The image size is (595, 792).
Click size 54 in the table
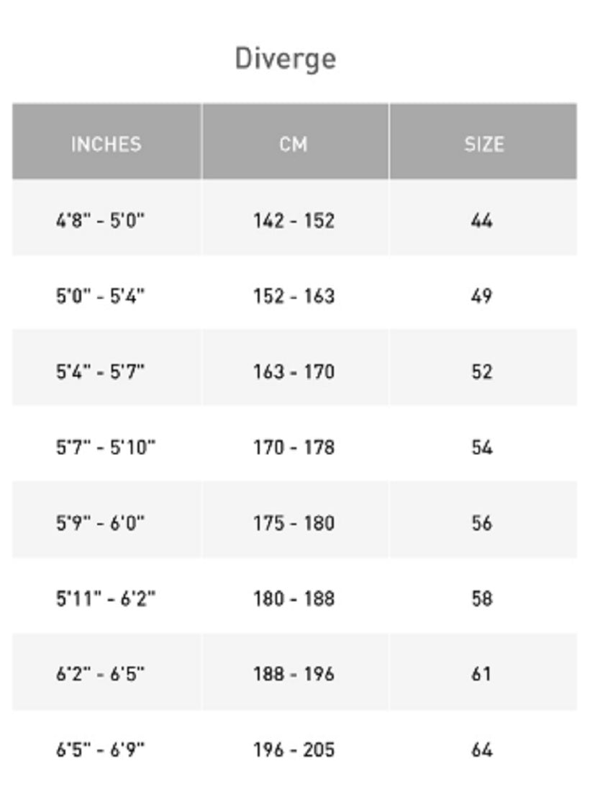(481, 448)
